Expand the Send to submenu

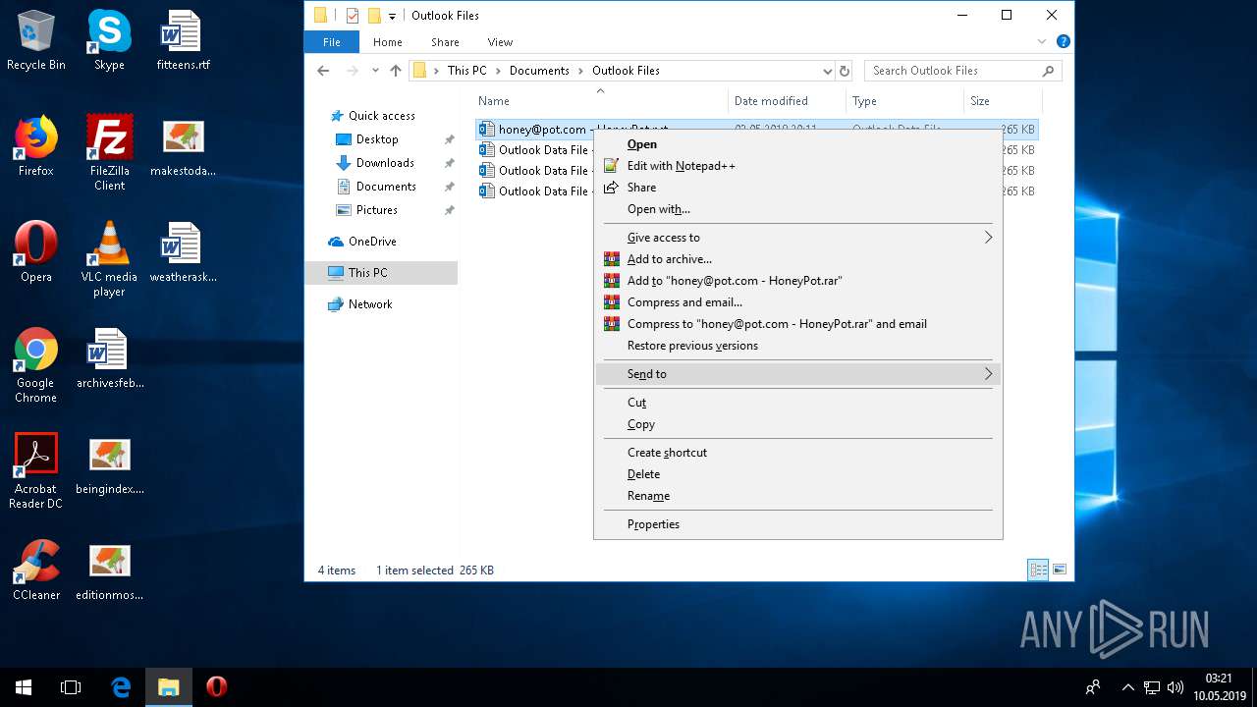[x=798, y=374]
